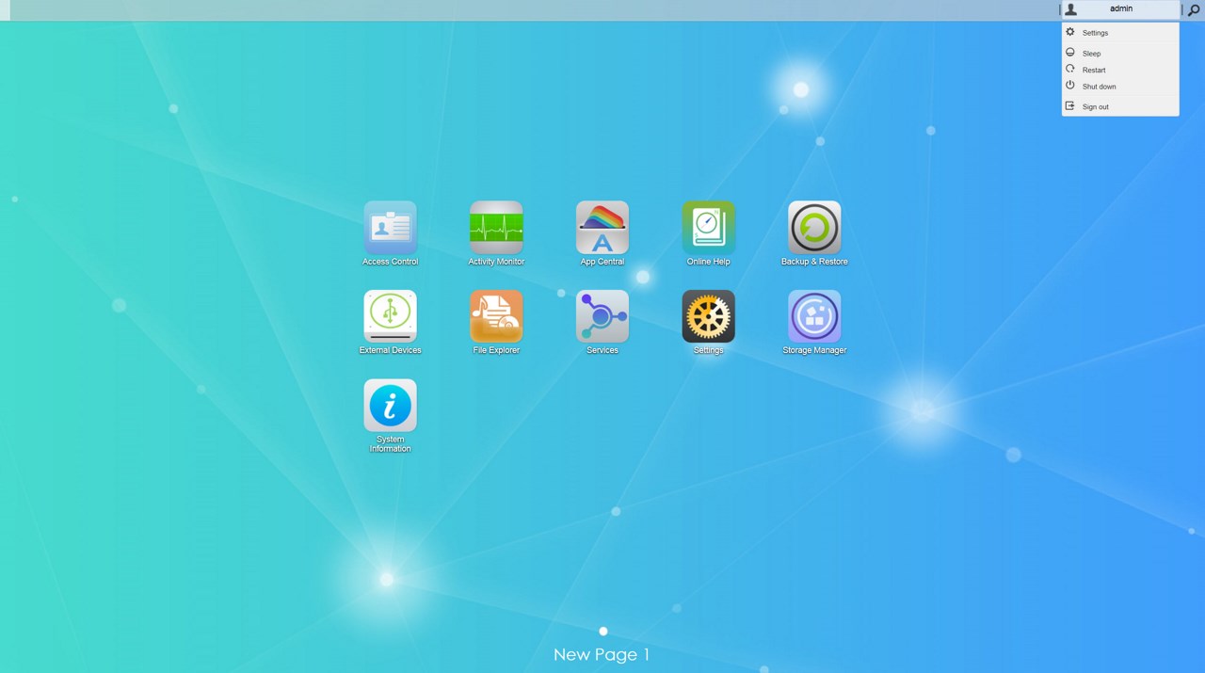Click the New Page 1 label
This screenshot has height=673, width=1205.
(x=602, y=654)
